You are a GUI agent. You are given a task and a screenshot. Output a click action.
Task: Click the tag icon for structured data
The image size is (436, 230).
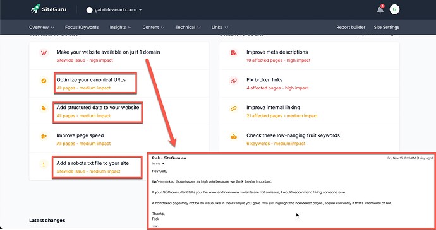point(44,108)
